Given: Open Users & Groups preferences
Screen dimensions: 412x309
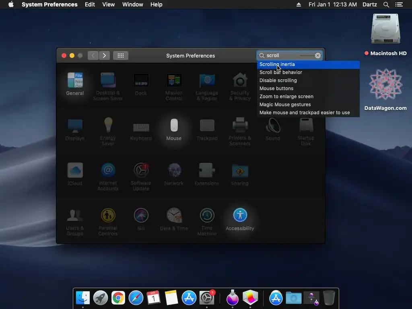Looking at the screenshot, I should pyautogui.click(x=75, y=222).
